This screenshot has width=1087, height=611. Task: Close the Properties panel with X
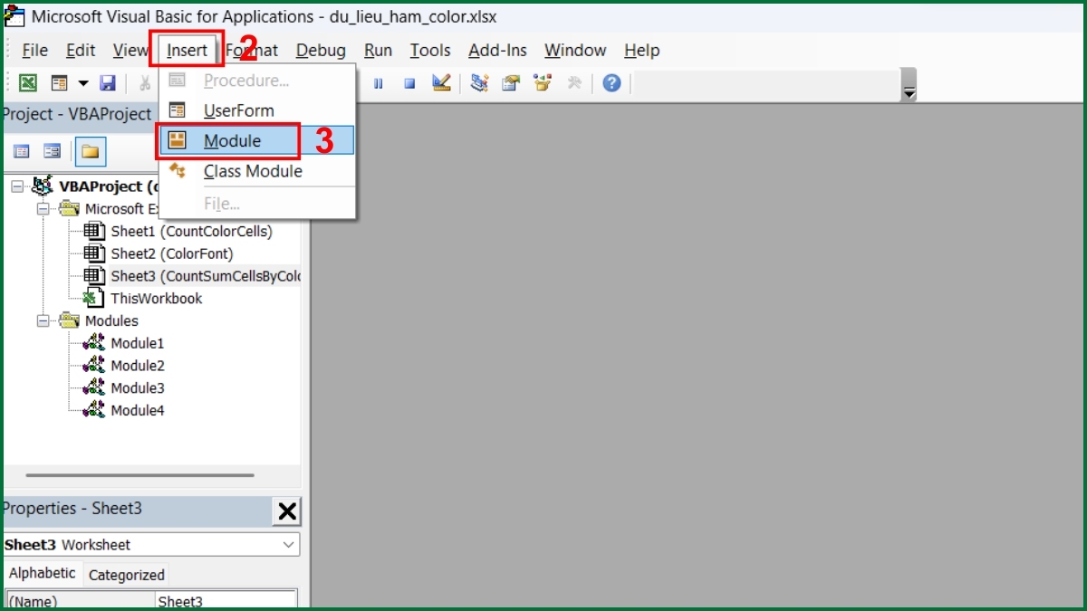coord(287,512)
